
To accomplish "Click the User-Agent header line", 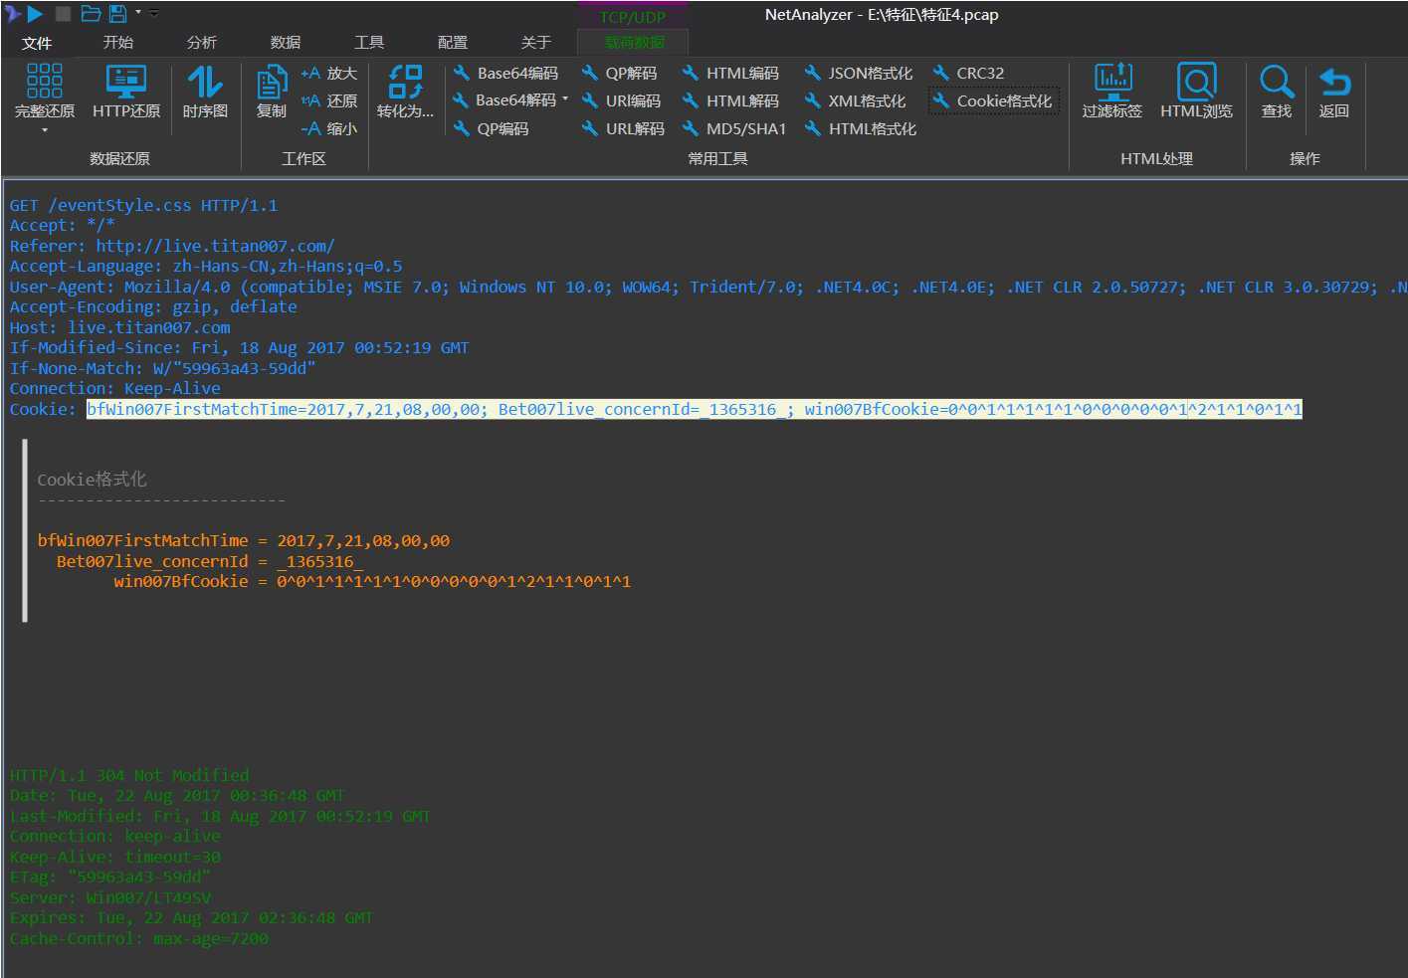I will [707, 287].
